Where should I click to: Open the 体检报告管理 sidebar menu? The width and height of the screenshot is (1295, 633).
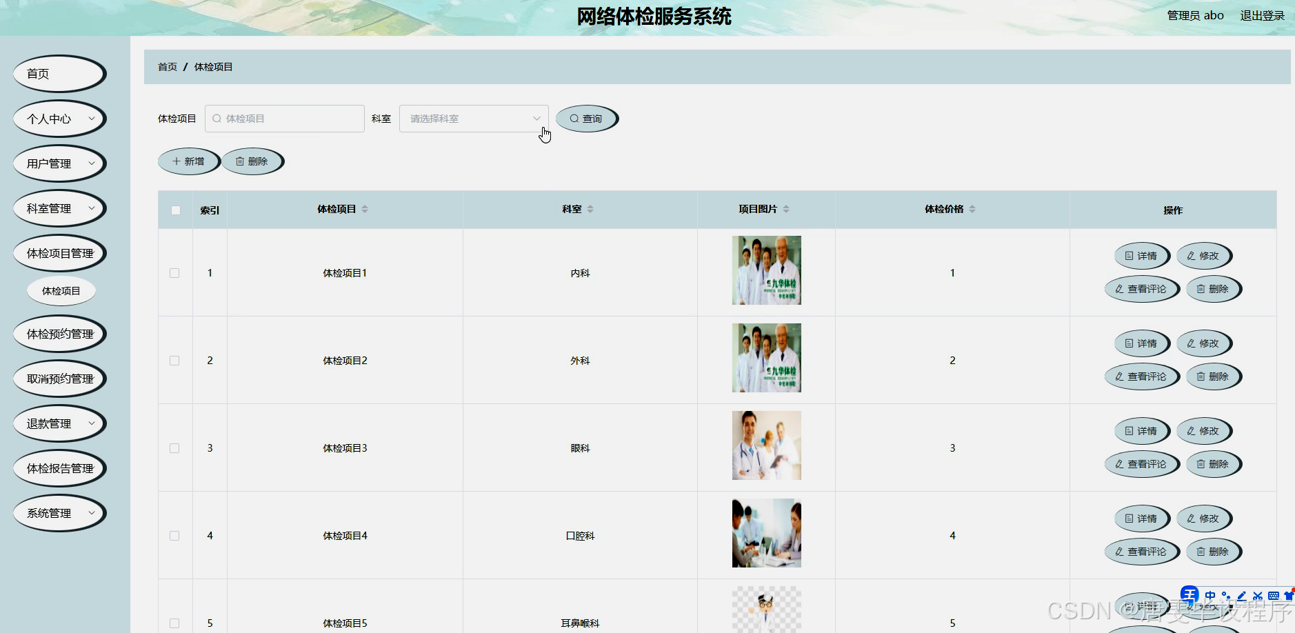click(59, 468)
